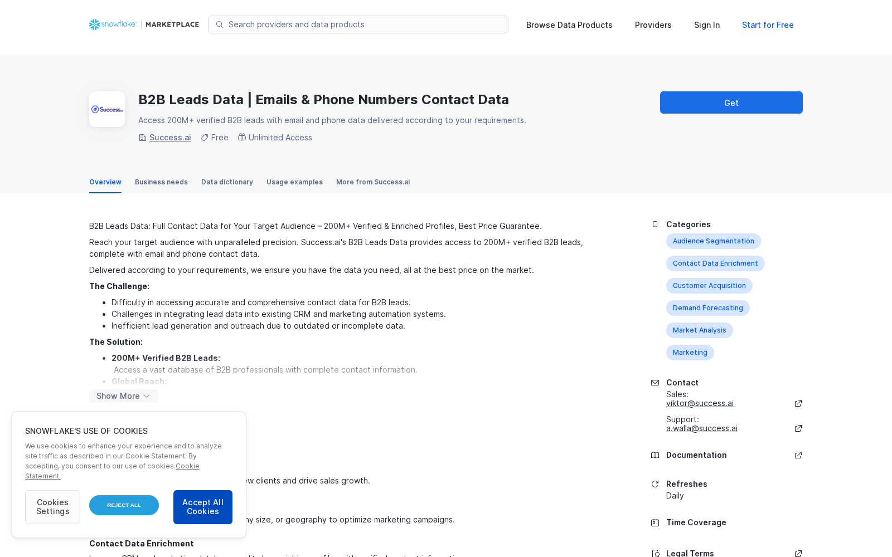Click the Refreshes circular arrow icon

point(655,484)
